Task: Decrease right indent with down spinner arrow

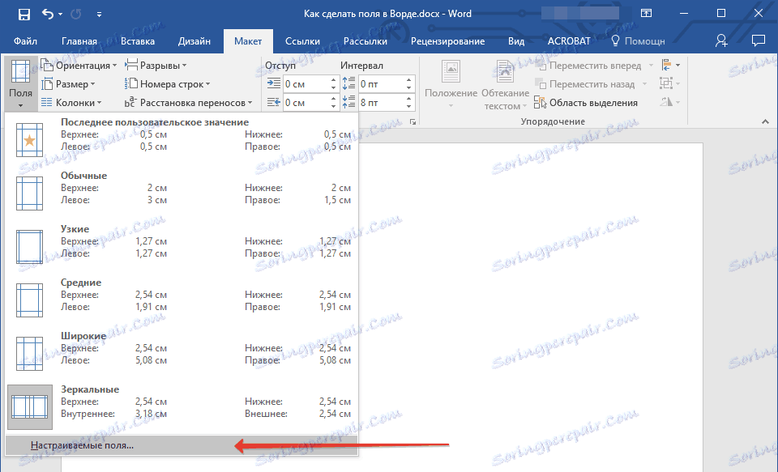Action: tap(333, 107)
